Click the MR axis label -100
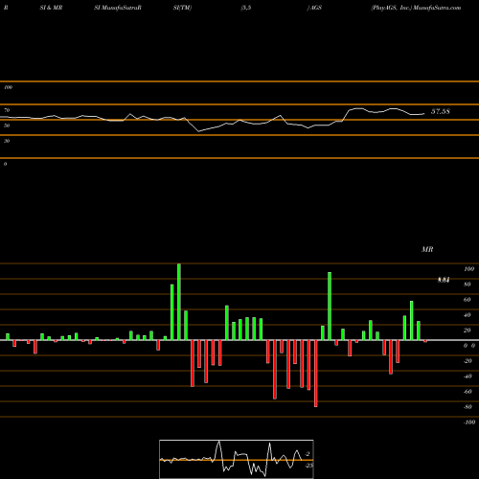479x479 pixels. click(469, 422)
